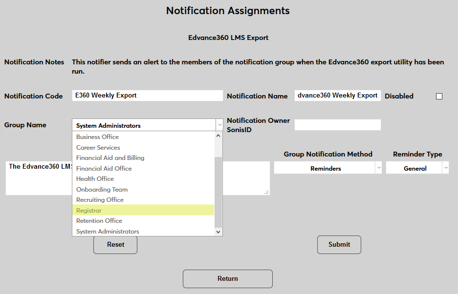Open the Group Name dropdown arrow
The width and height of the screenshot is (458, 294).
(219, 125)
